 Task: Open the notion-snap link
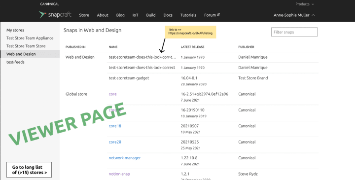119,174
